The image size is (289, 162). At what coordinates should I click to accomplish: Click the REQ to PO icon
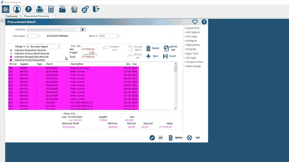pyautogui.click(x=130, y=56)
